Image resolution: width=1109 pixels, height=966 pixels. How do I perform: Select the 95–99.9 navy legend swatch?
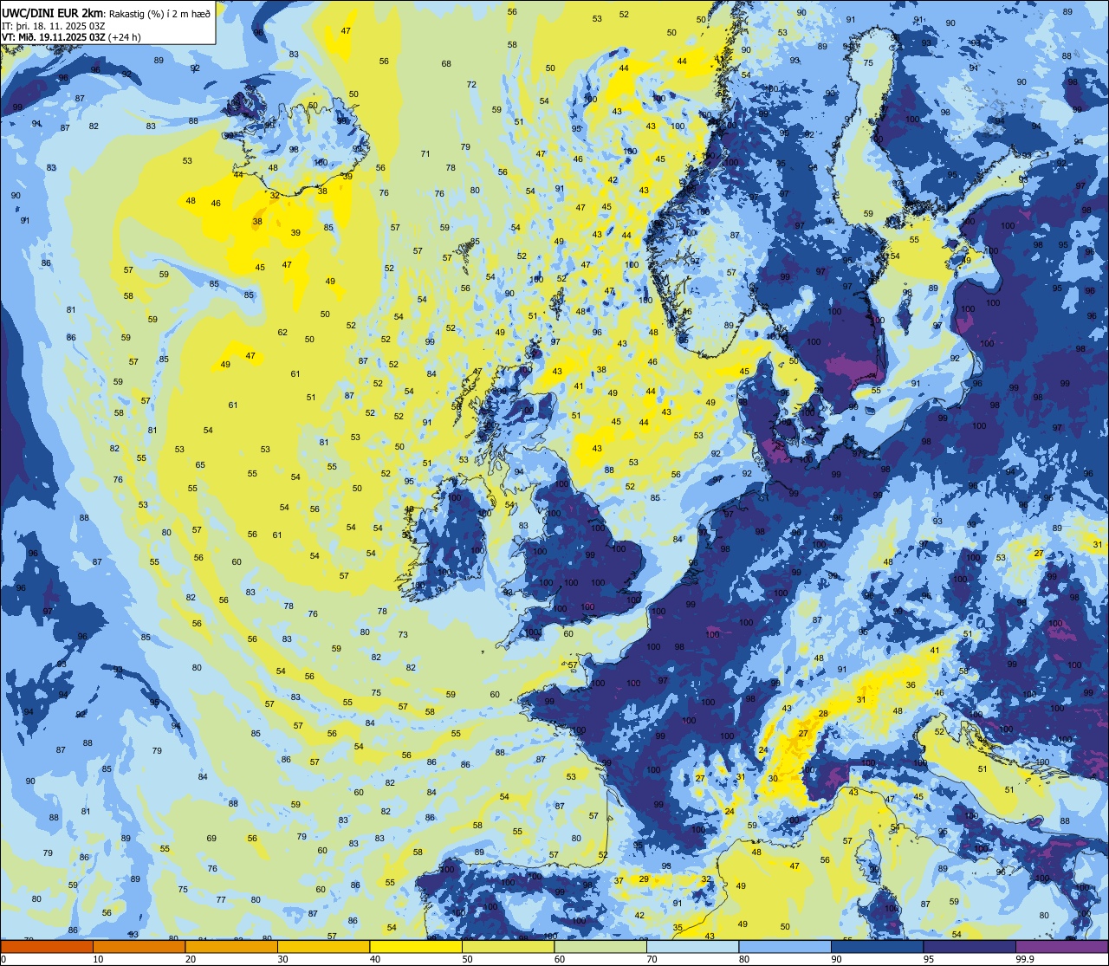tap(970, 947)
